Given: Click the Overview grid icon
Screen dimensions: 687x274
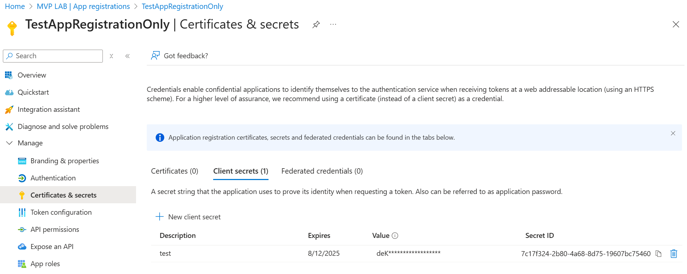Looking at the screenshot, I should (9, 75).
